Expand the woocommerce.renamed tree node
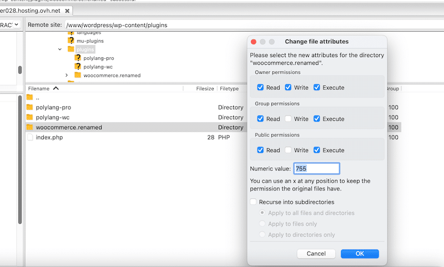The image size is (444, 267). click(67, 75)
